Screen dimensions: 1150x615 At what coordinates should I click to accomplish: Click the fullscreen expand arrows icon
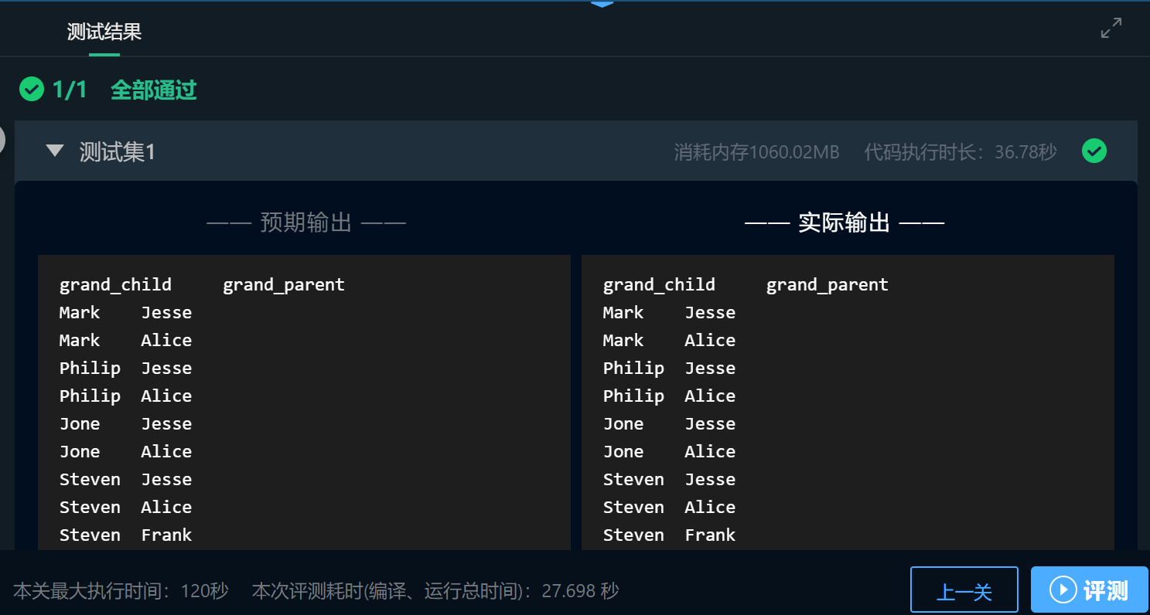pyautogui.click(x=1111, y=29)
